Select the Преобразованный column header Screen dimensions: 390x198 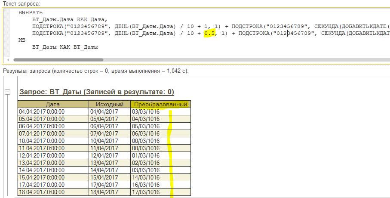click(x=161, y=104)
